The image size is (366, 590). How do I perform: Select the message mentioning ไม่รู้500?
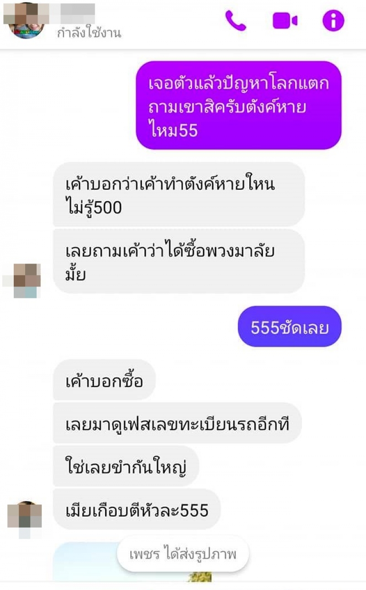[179, 194]
